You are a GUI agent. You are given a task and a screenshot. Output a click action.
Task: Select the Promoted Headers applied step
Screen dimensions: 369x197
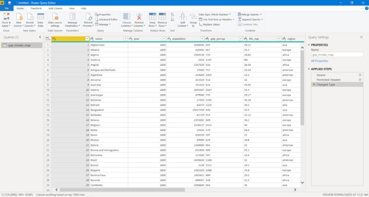(x=337, y=79)
